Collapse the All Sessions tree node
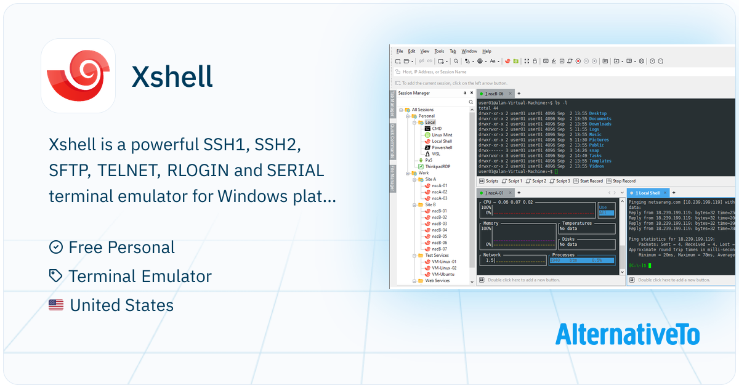Screen dimensions: 739x388 (401, 110)
